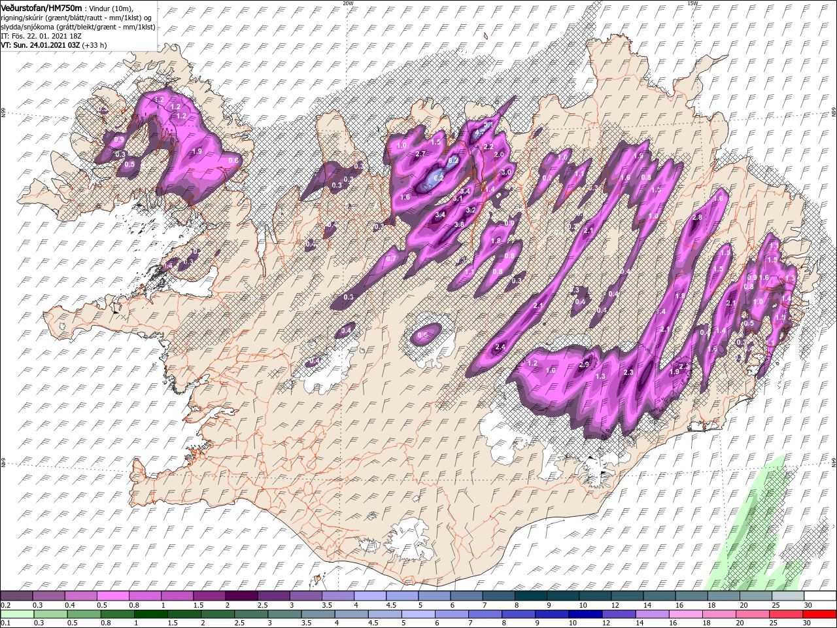The image size is (837, 628).
Task: Click the 'slydda/snjókoma' legend description line
Action: pyautogui.click(x=78, y=27)
